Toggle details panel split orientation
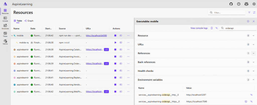 point(248,21)
